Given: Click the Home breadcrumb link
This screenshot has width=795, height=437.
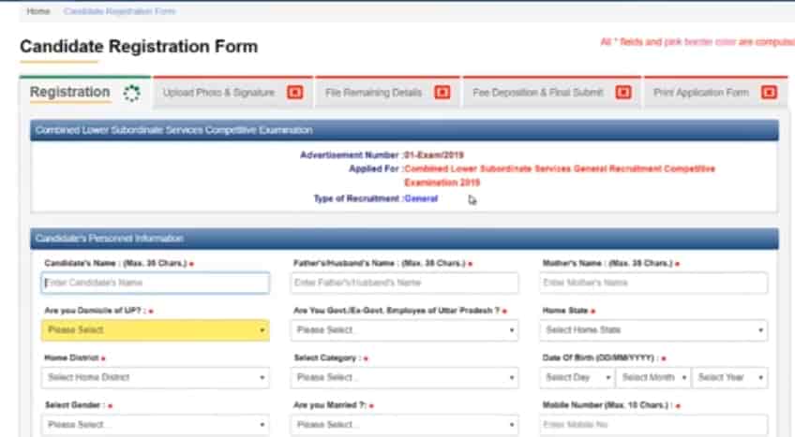Looking at the screenshot, I should (38, 11).
